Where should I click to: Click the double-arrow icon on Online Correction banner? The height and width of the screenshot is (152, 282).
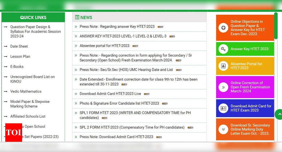point(223,87)
